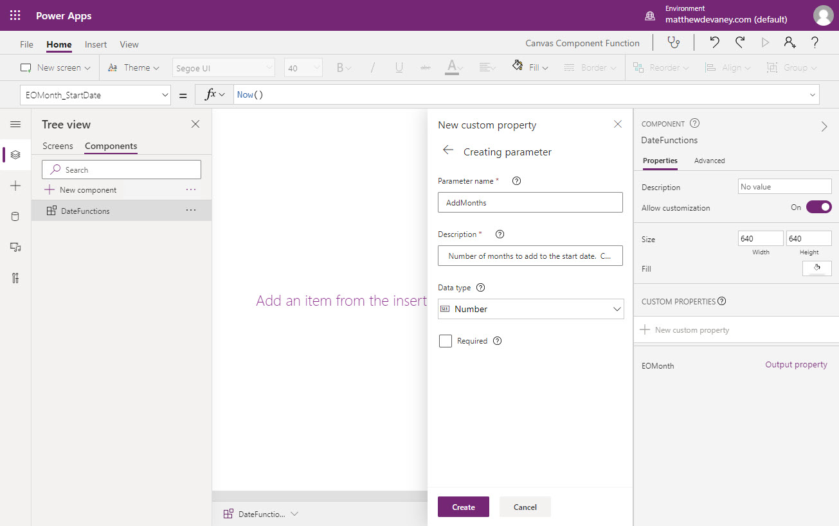Run the App checker stethoscope icon
839x526 pixels.
coord(673,42)
